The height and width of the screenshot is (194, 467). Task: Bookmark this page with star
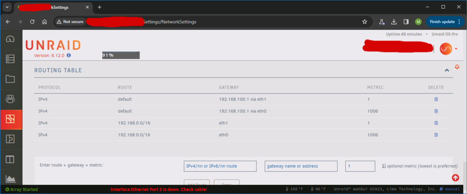coord(365,22)
